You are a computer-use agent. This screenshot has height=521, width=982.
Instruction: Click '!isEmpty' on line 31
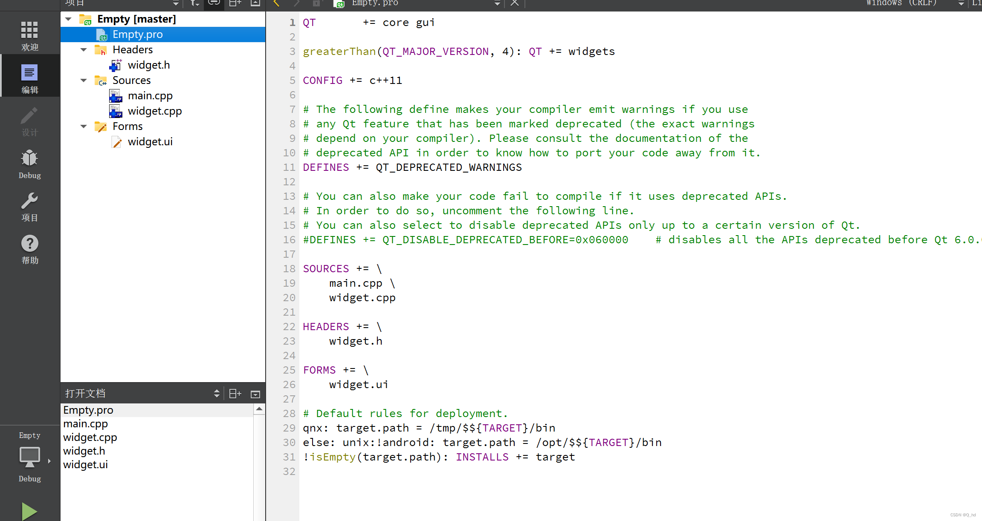pos(329,457)
